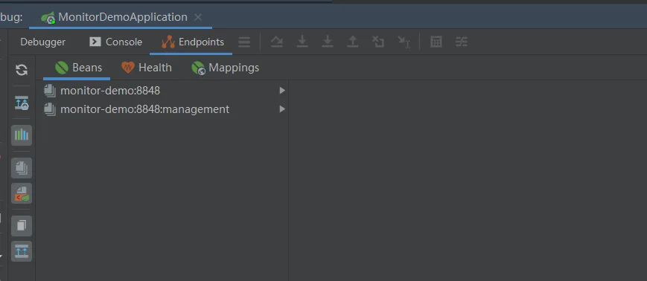Screen dimensions: 647x281
Task: Toggle the show library beans icon
Action: click(x=22, y=168)
